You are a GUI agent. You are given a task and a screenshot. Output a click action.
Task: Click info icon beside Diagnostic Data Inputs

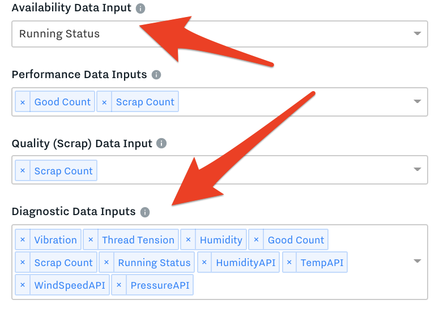pyautogui.click(x=145, y=212)
